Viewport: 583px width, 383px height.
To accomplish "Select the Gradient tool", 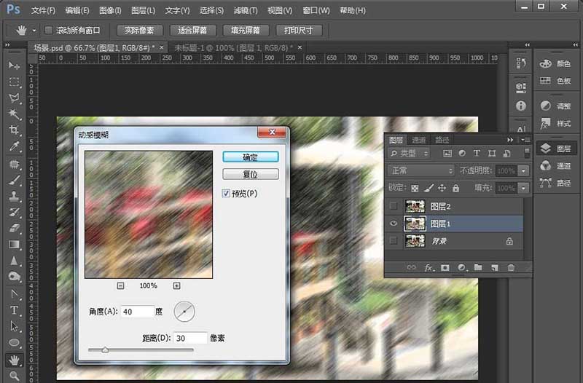I will click(14, 245).
